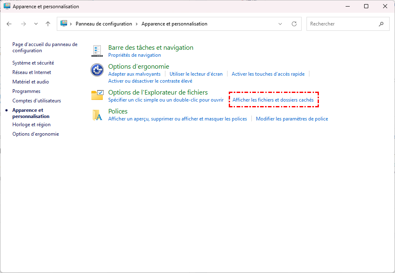Image resolution: width=395 pixels, height=273 pixels.
Task: Go to Horloge et région category
Action: [31, 125]
